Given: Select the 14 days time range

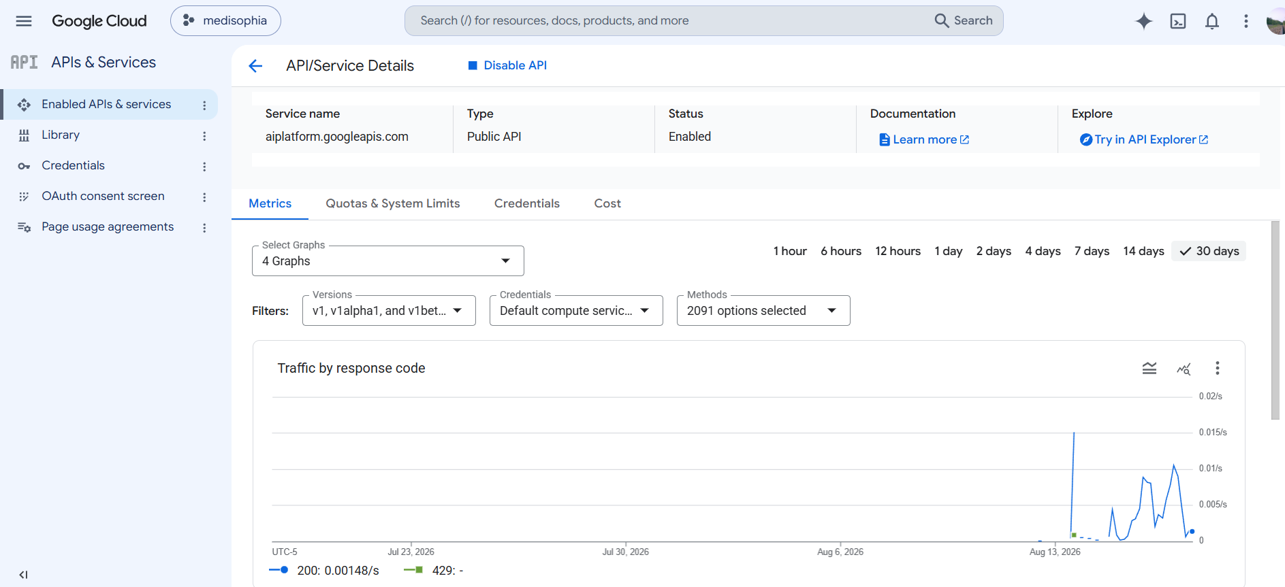Looking at the screenshot, I should point(1144,251).
